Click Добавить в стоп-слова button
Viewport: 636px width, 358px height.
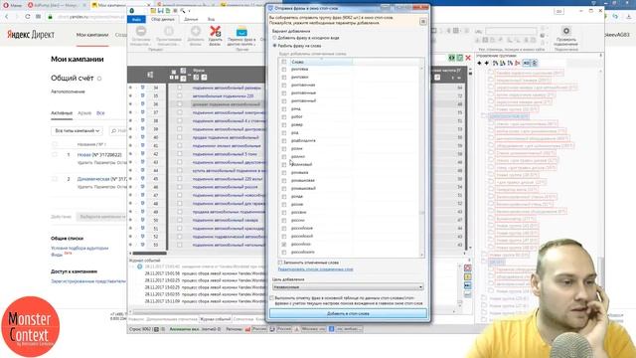[x=348, y=314]
